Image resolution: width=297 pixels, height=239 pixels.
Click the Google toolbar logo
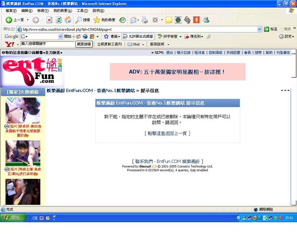click(x=11, y=36)
